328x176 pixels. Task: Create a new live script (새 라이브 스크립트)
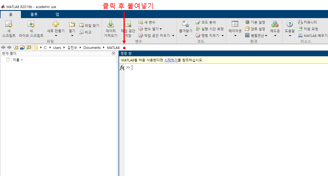point(31,29)
